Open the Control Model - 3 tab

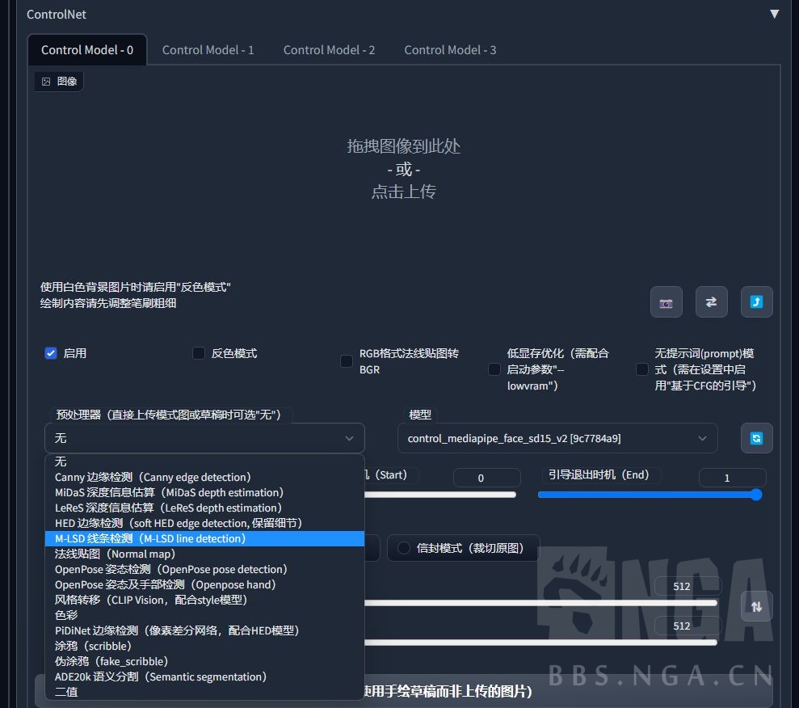[450, 50]
